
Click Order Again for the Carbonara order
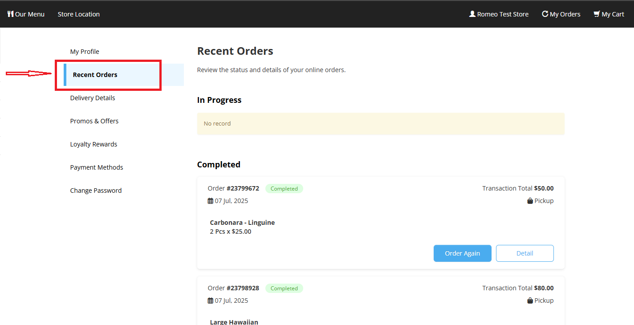[x=462, y=253]
